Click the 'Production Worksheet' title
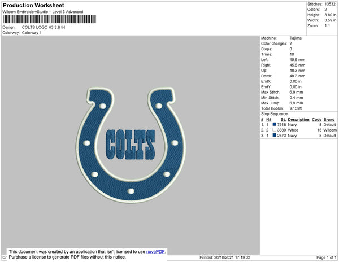Image resolution: width=339 pixels, height=262 pixels. click(x=33, y=5)
